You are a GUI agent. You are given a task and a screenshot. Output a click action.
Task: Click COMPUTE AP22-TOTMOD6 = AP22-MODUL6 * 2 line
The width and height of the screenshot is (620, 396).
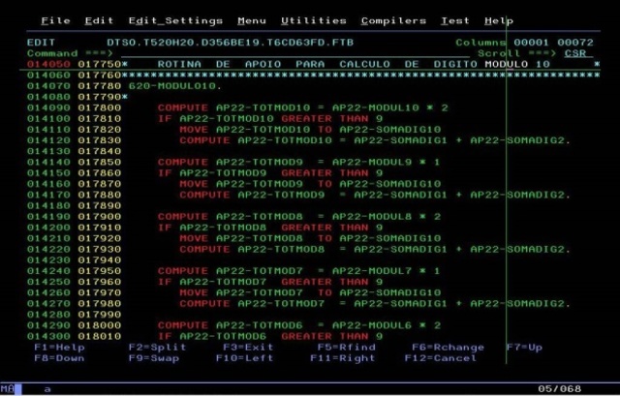[x=299, y=325]
